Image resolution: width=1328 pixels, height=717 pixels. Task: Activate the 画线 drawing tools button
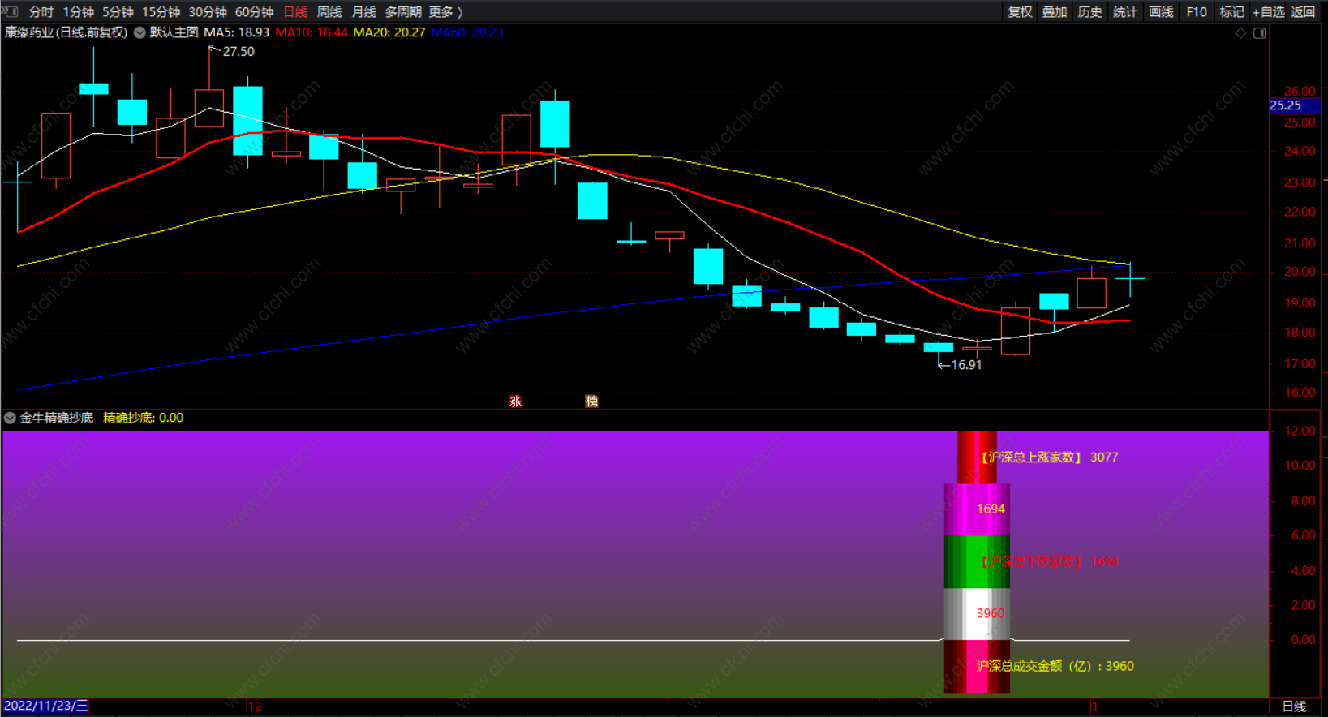click(1161, 12)
